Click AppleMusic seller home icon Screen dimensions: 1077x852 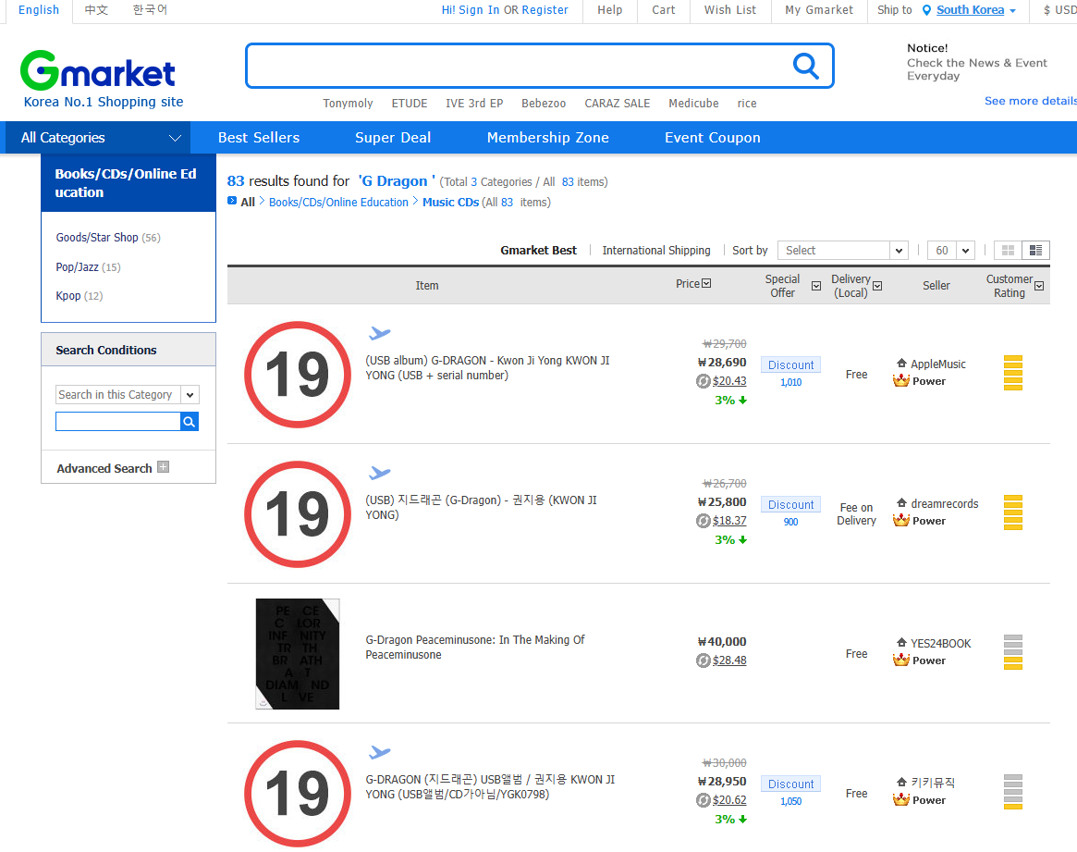901,364
